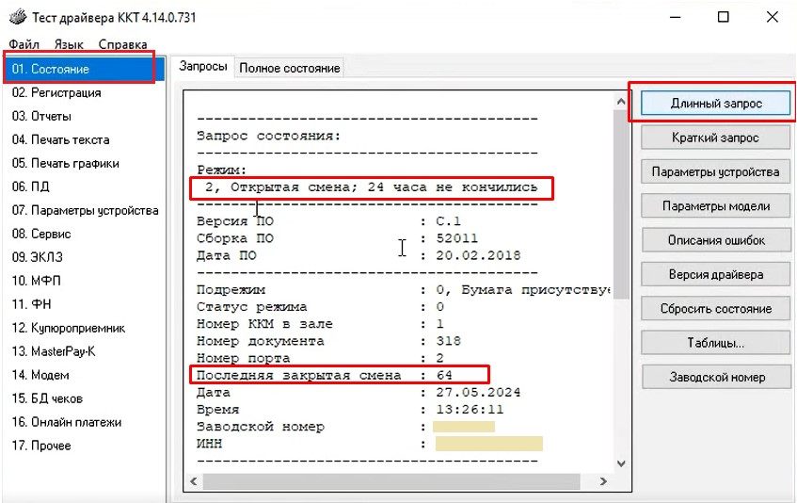Click the vertical scrollbar down arrow
This screenshot has width=797, height=503.
pos(621,463)
